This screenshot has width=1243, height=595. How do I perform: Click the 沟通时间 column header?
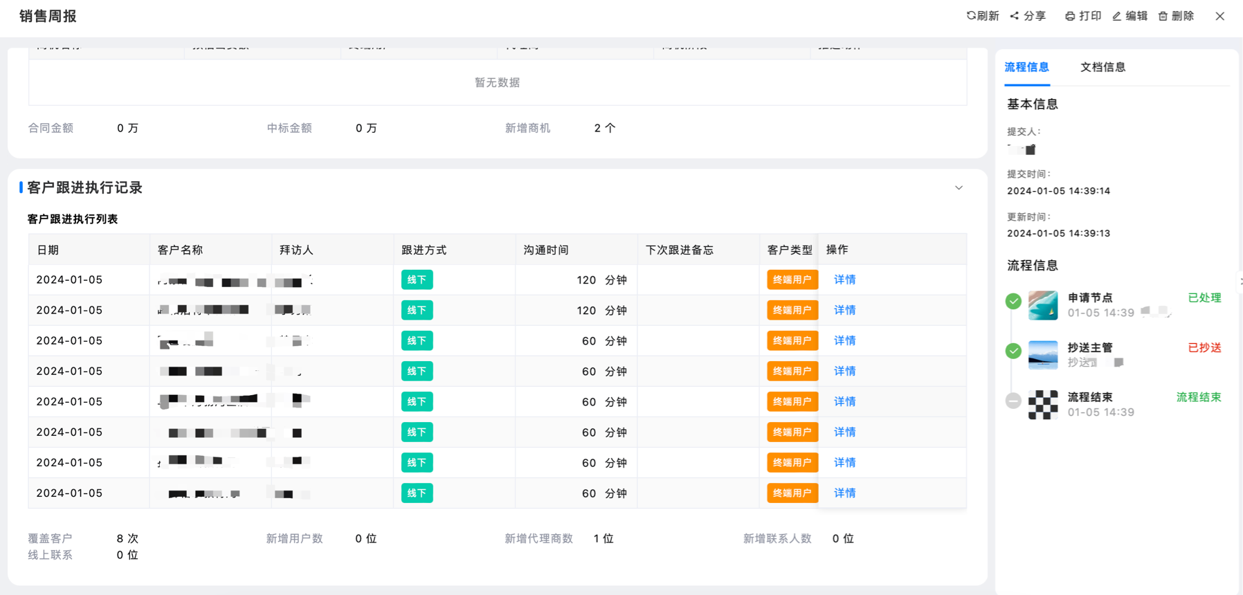click(x=546, y=250)
